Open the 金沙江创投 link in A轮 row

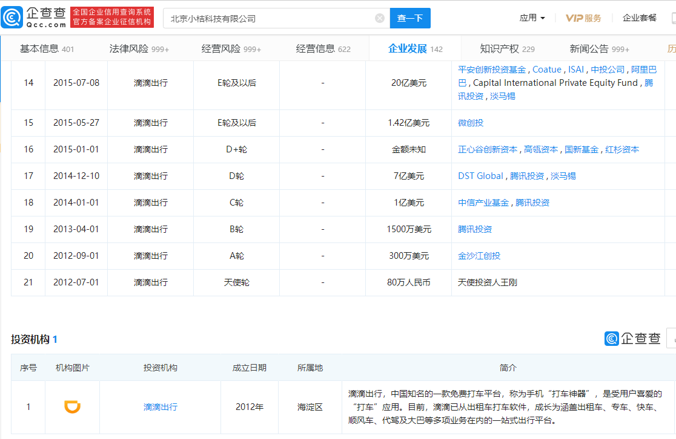coord(479,255)
